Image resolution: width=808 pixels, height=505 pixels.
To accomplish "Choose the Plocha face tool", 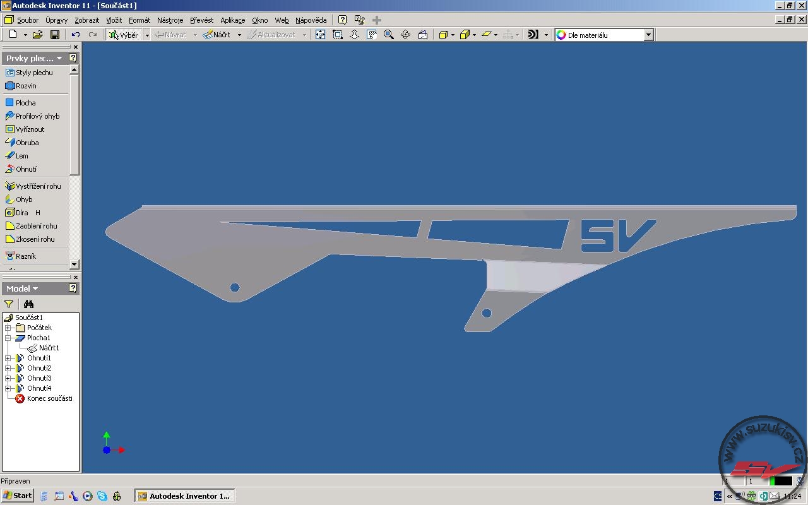I will (x=25, y=103).
